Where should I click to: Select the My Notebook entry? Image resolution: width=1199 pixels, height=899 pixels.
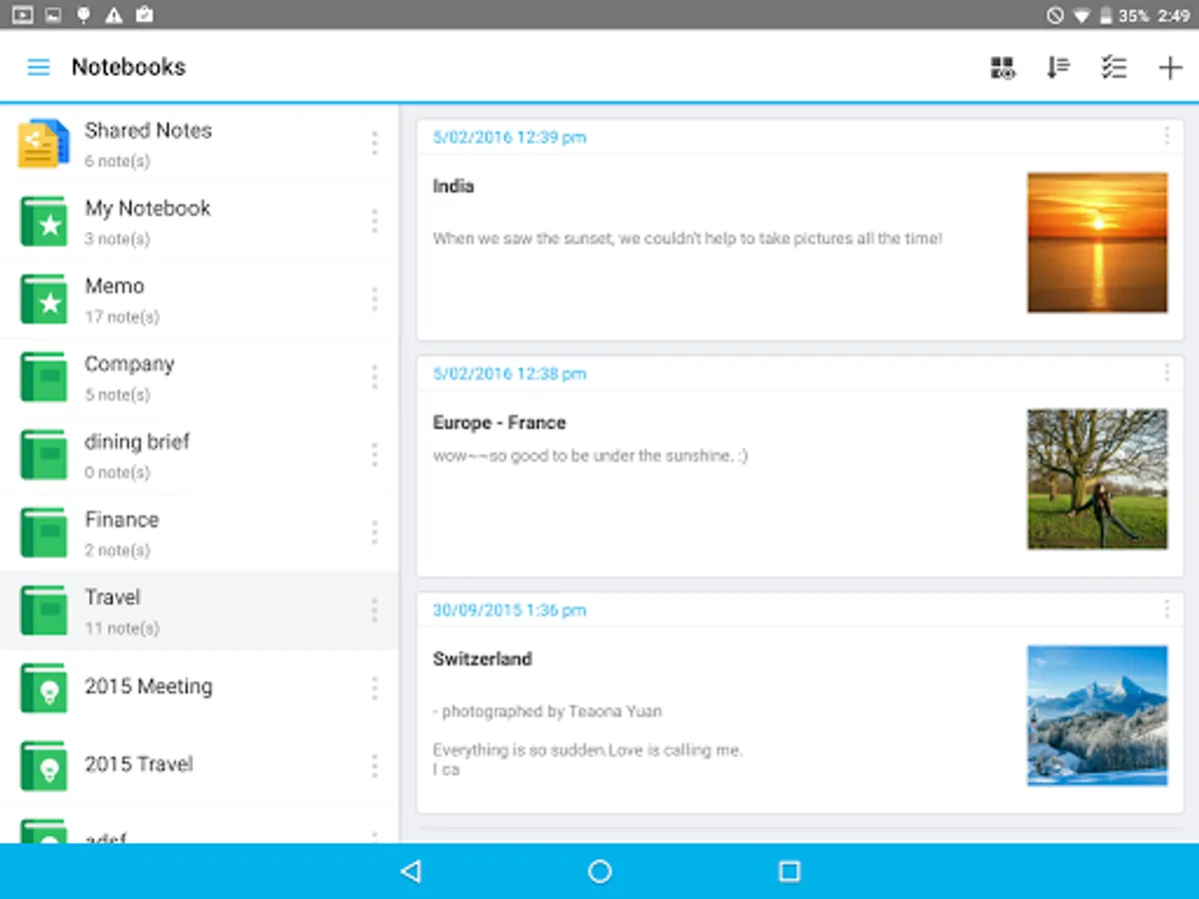(200, 222)
